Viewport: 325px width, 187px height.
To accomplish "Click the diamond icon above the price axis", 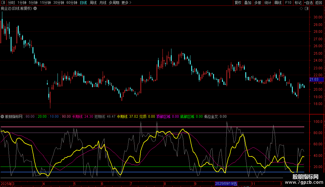I will 301,9.
